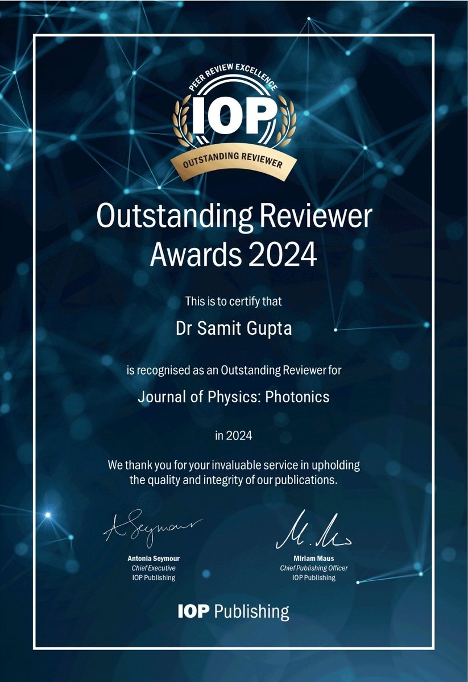Click the text 'This is to certify that'
This screenshot has height=682, width=468.
click(234, 300)
